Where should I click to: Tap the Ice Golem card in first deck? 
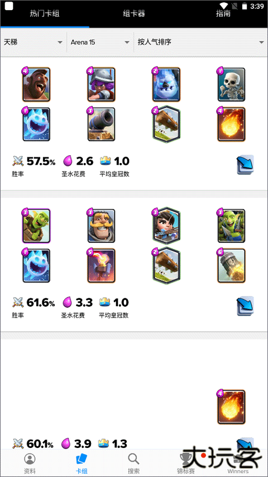coord(166,84)
